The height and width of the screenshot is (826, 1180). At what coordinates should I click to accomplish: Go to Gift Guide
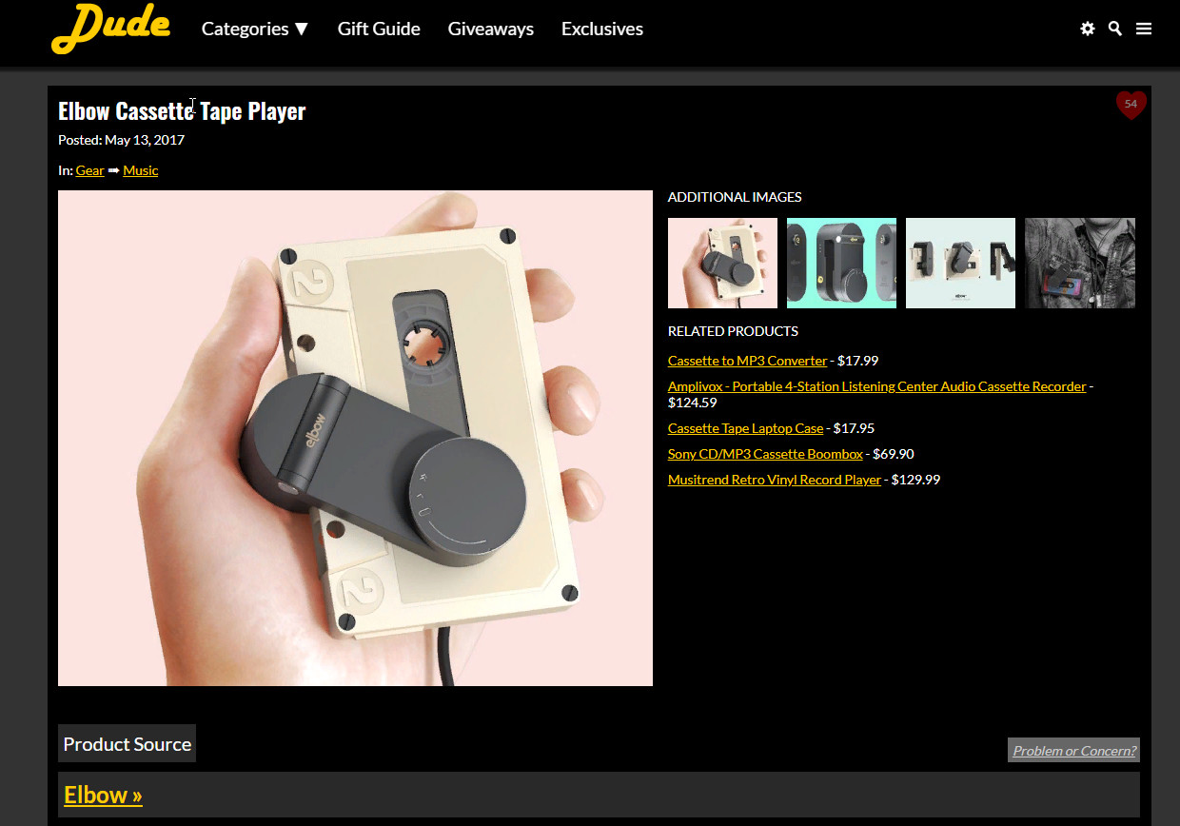coord(379,29)
